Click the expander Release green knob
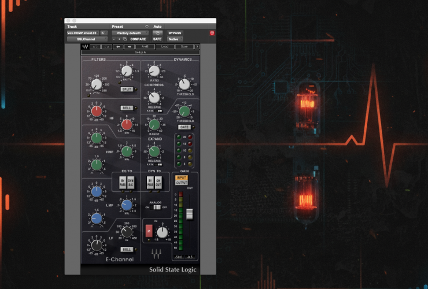The height and width of the screenshot is (289, 428). pyautogui.click(x=154, y=151)
